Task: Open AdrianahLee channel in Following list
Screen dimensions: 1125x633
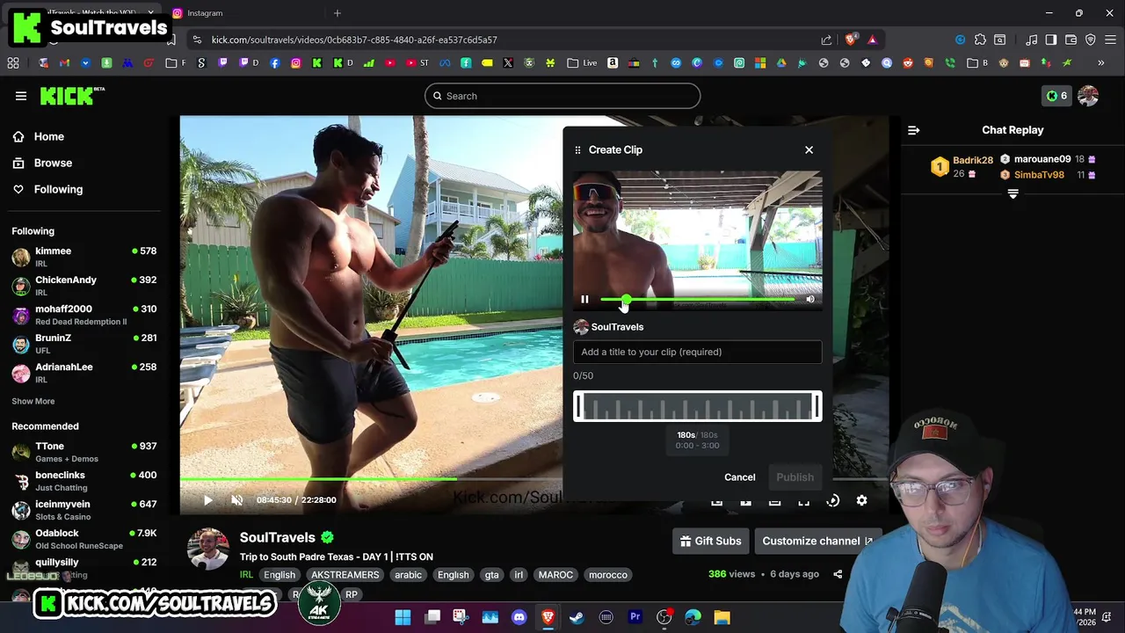Action: pyautogui.click(x=84, y=373)
